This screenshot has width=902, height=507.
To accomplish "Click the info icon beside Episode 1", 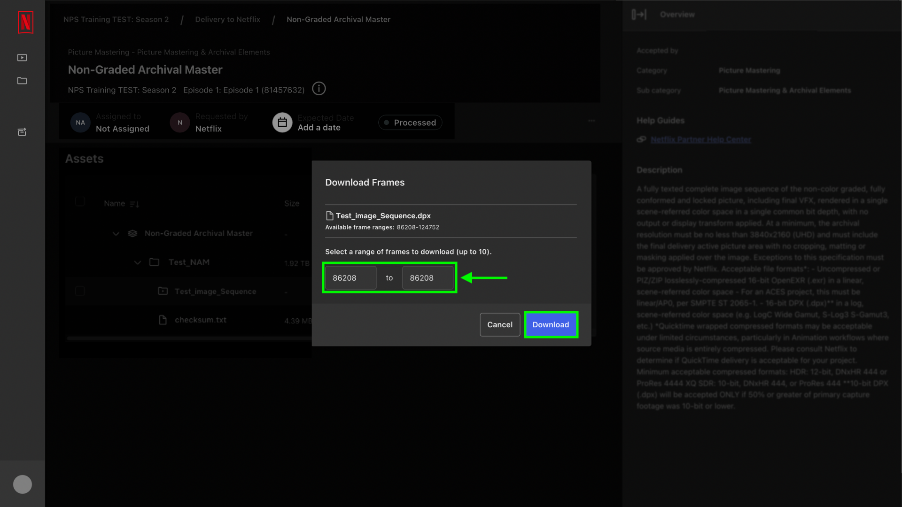I will pyautogui.click(x=319, y=89).
